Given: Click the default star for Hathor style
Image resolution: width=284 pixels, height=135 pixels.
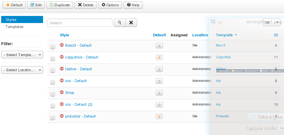Looking at the screenshot, I should pos(159,69).
